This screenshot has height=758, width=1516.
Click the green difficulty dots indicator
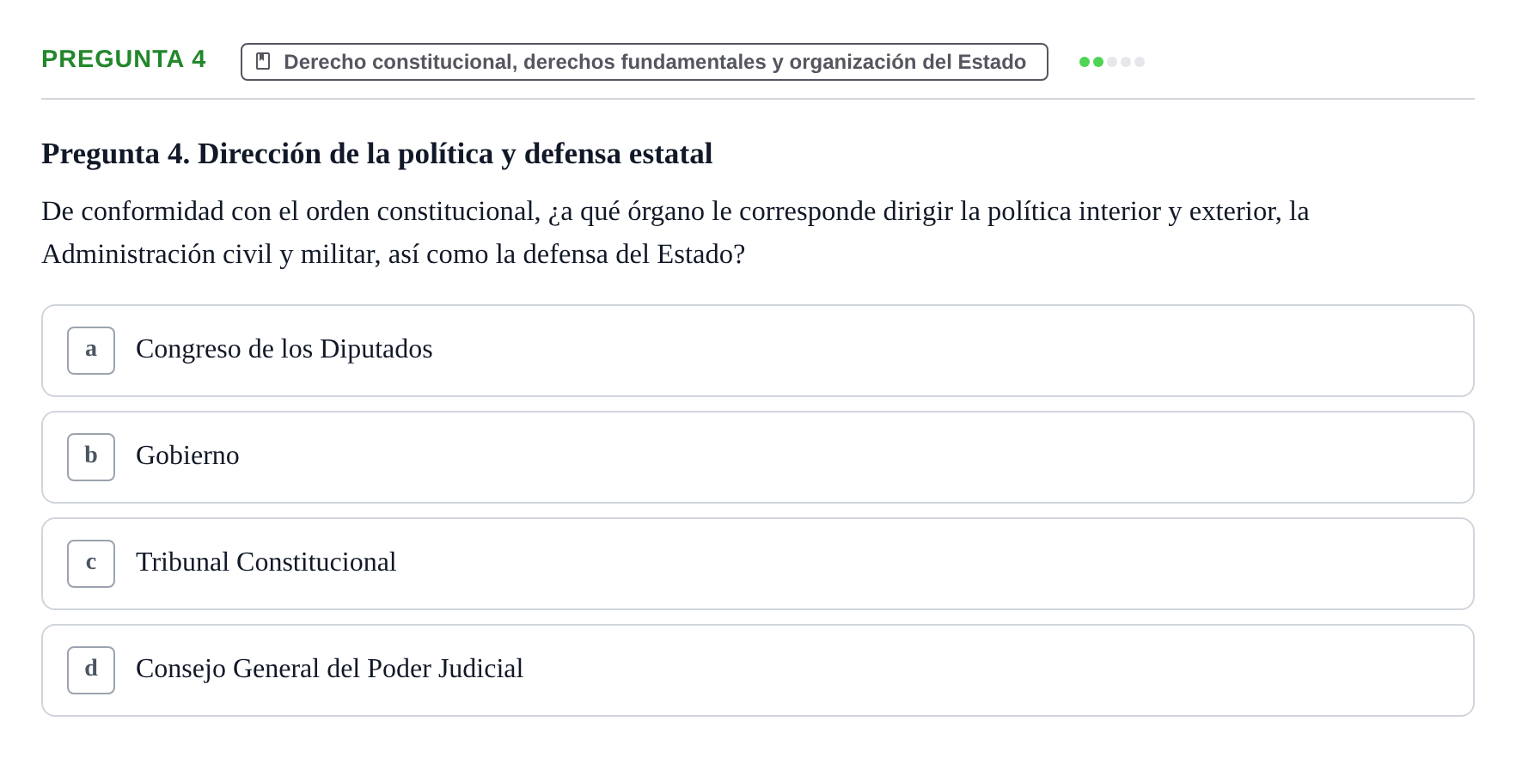(x=1111, y=62)
